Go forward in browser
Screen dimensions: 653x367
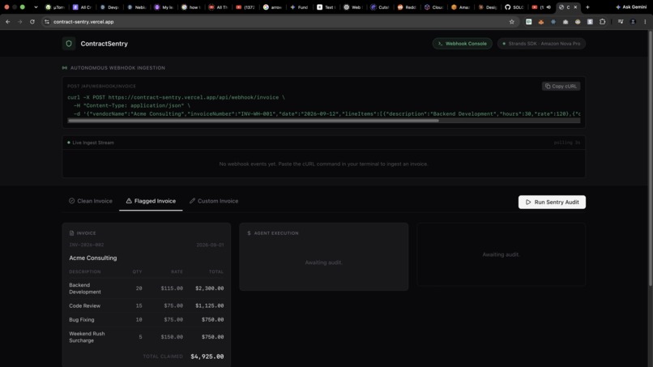pos(19,22)
